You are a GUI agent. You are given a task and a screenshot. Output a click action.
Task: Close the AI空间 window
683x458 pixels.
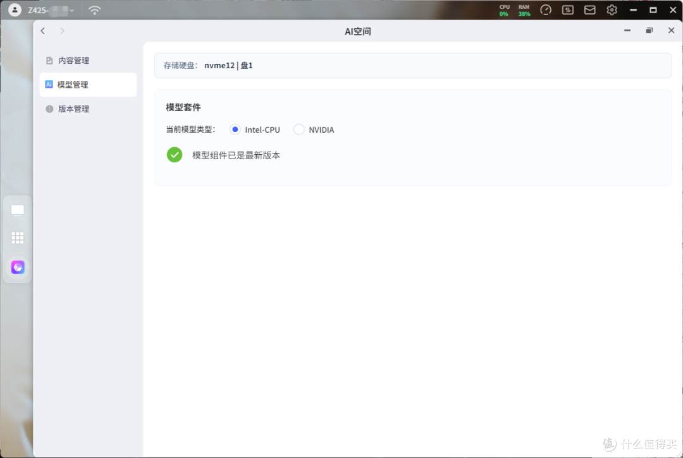pos(671,30)
